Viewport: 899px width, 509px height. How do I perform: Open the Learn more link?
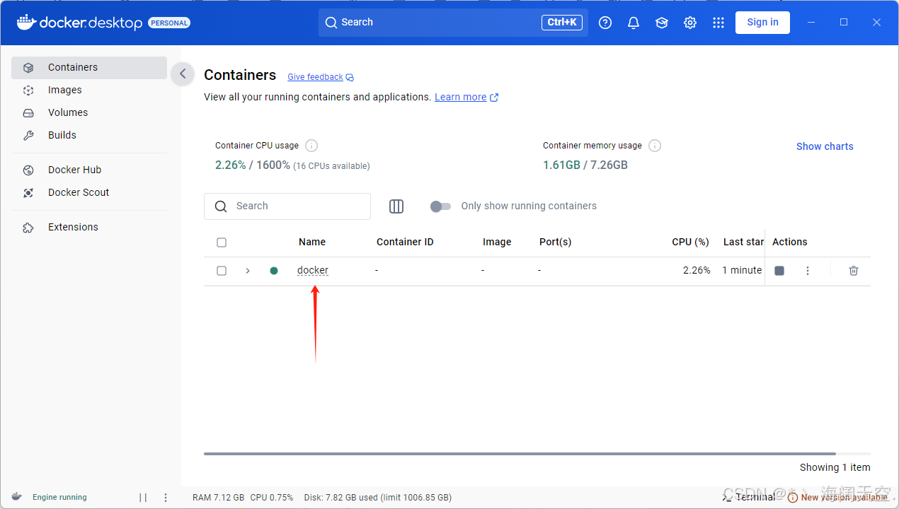point(461,98)
